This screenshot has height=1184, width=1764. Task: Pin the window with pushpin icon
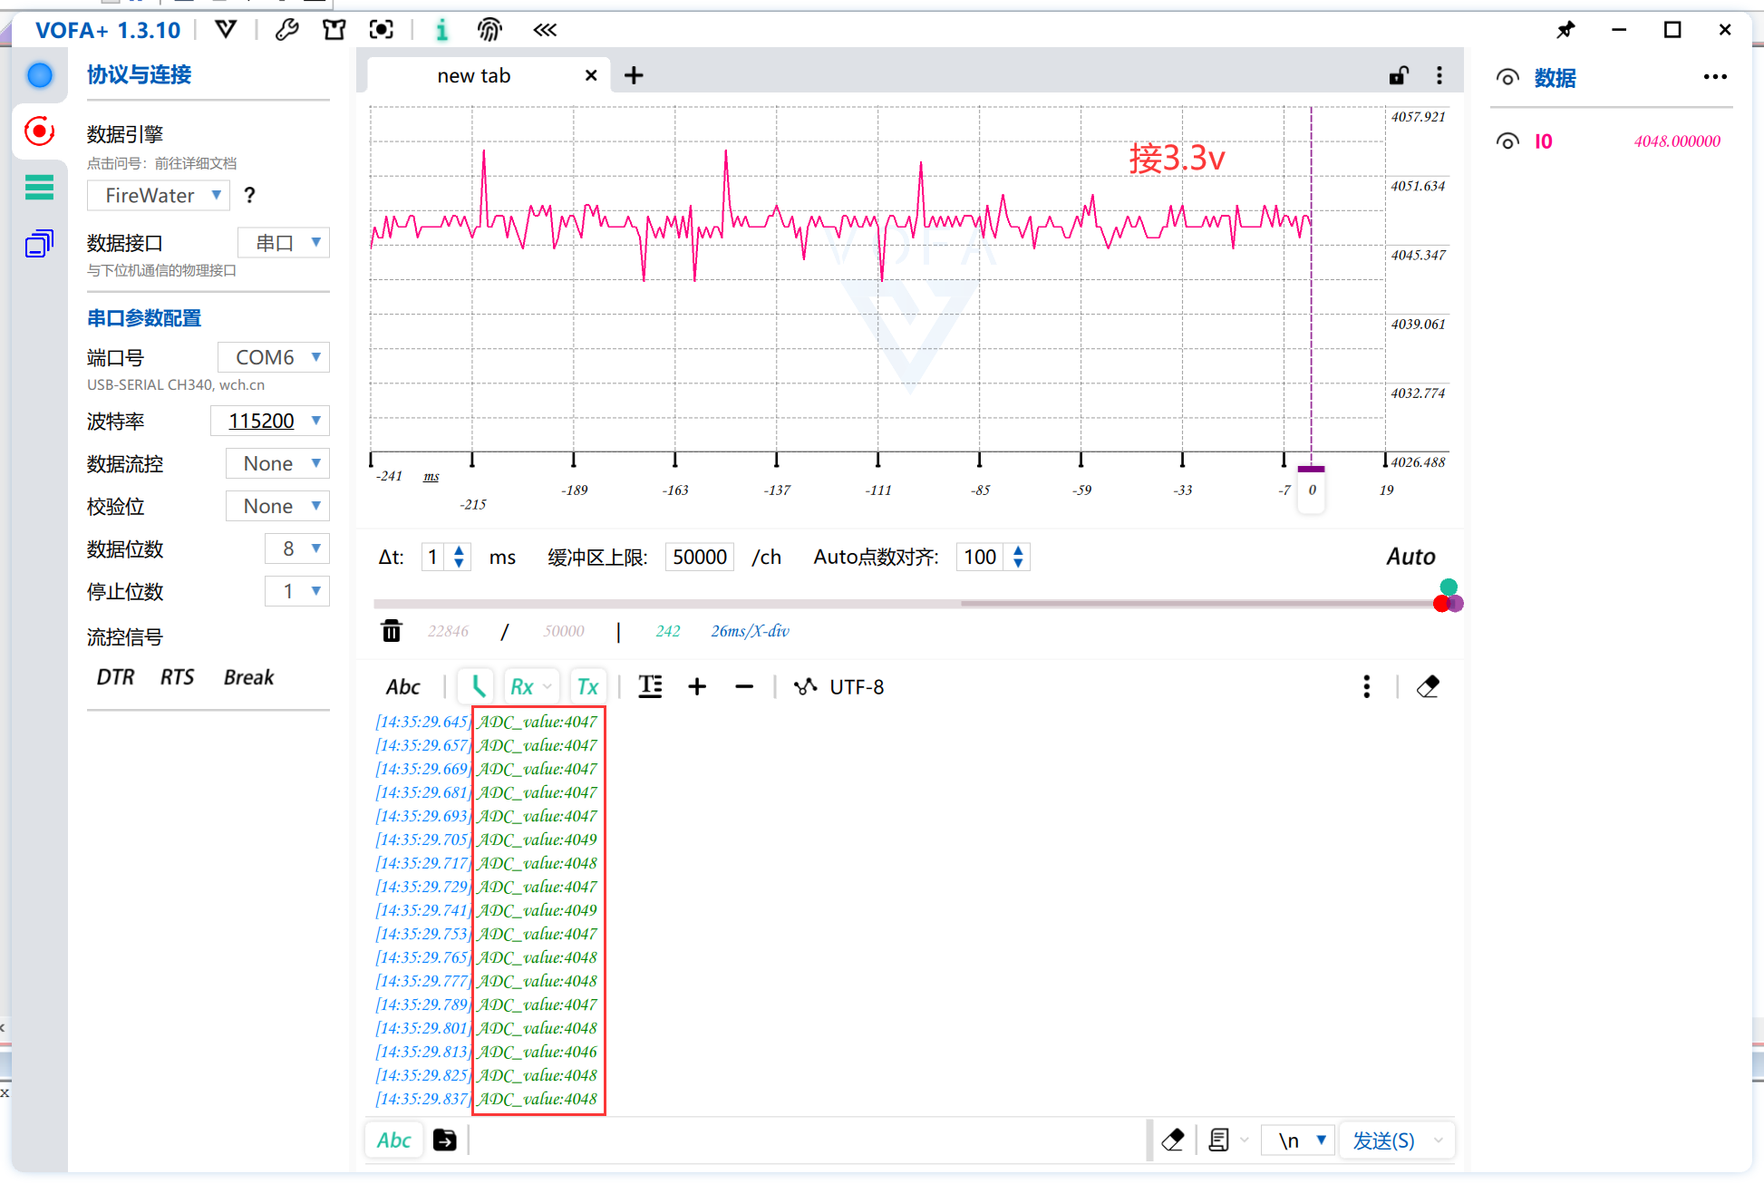[1565, 30]
